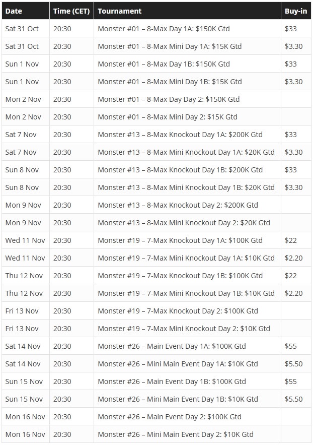Click Monster #26 Mini Main Event Day 2 entry
The image size is (313, 445).
(x=176, y=434)
